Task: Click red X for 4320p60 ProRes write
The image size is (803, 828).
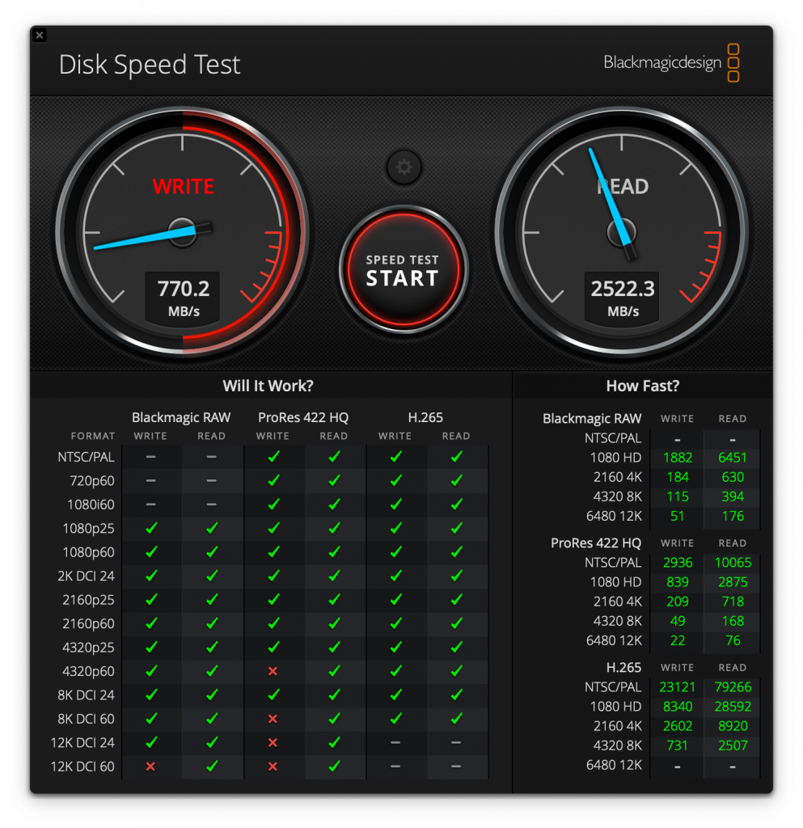Action: [x=273, y=671]
